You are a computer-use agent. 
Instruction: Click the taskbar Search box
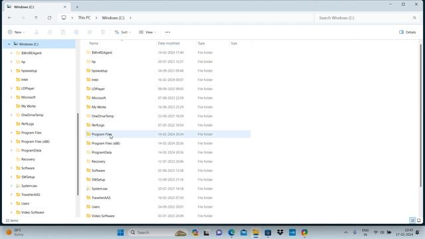click(x=158, y=232)
